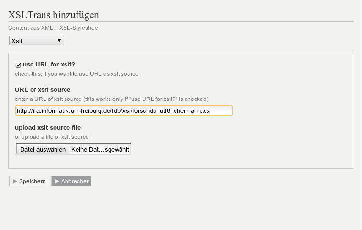Screen dimensions: 362x230
Task: Click the triangle icon on the Speichern button
Action: tap(15, 181)
